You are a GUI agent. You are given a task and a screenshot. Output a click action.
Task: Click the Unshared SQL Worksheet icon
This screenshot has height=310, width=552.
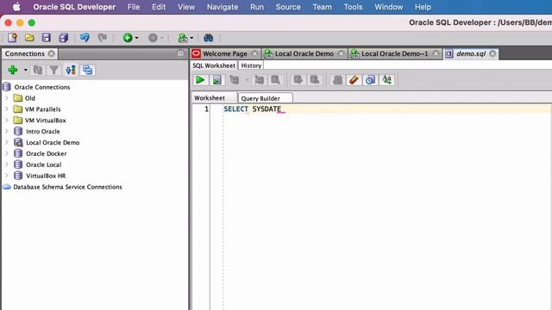(337, 80)
